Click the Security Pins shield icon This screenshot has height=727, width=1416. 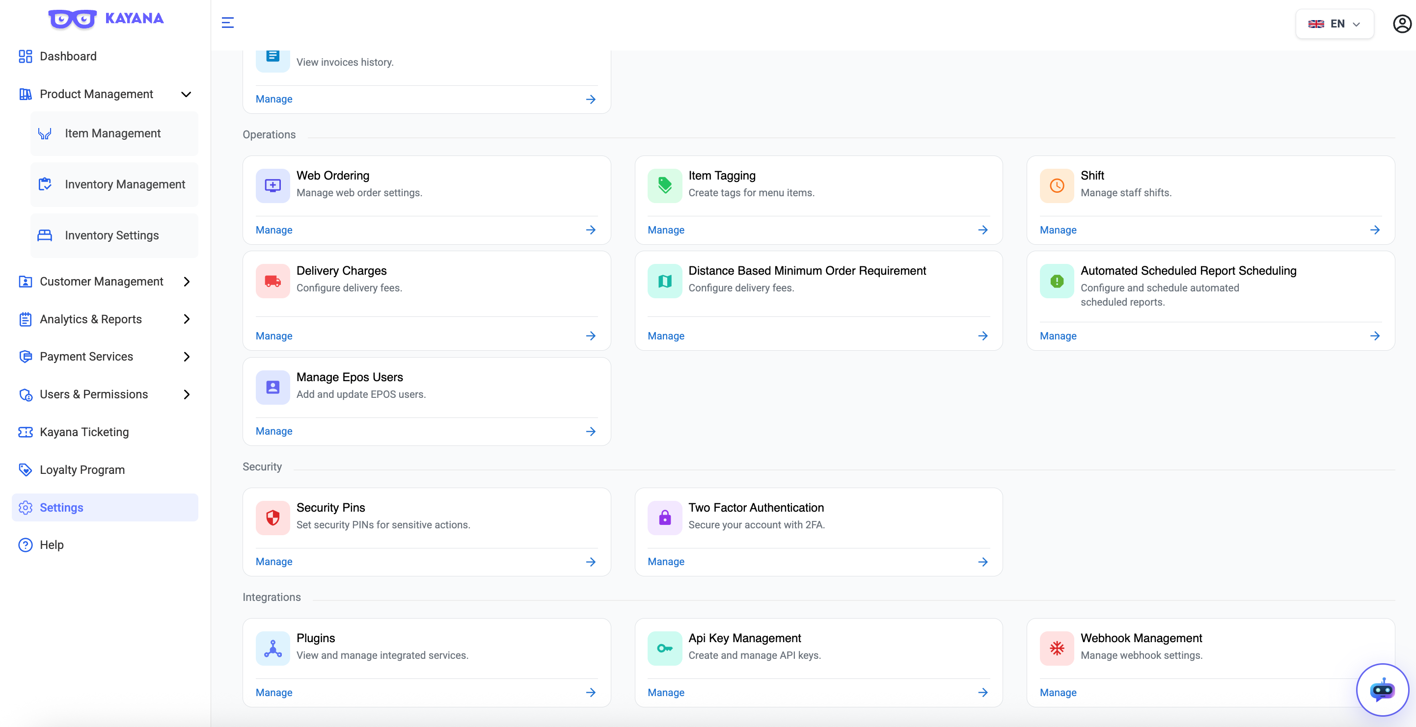tap(272, 518)
